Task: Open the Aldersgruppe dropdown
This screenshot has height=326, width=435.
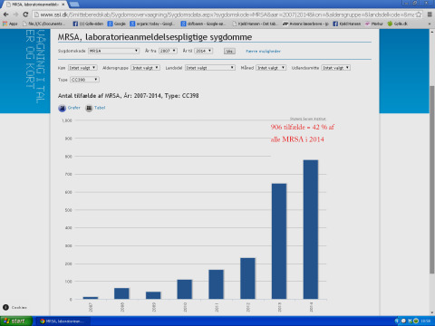Action: coord(145,68)
